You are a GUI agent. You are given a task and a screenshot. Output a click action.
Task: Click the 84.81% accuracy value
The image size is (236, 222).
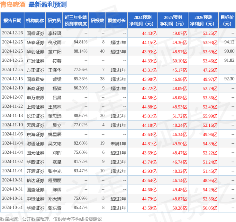(80, 42)
